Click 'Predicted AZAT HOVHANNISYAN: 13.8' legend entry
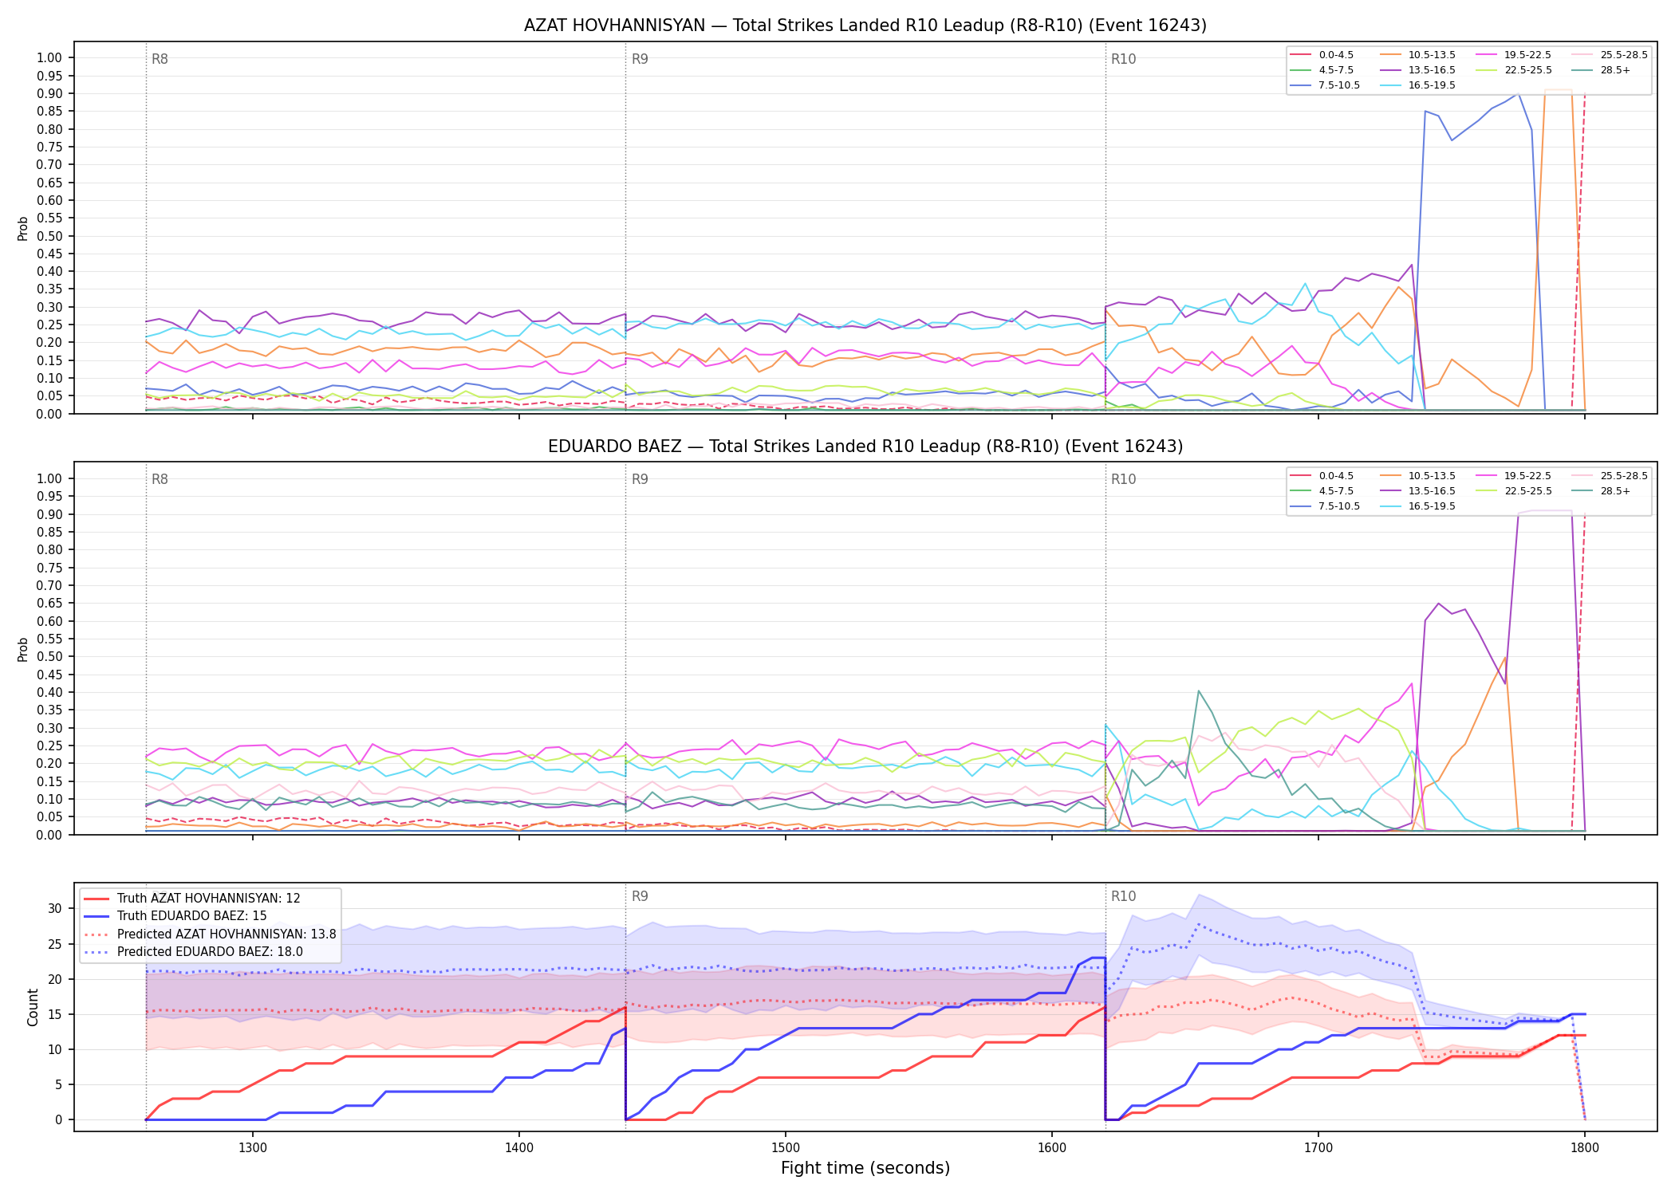The image size is (1675, 1196). pyautogui.click(x=210, y=934)
